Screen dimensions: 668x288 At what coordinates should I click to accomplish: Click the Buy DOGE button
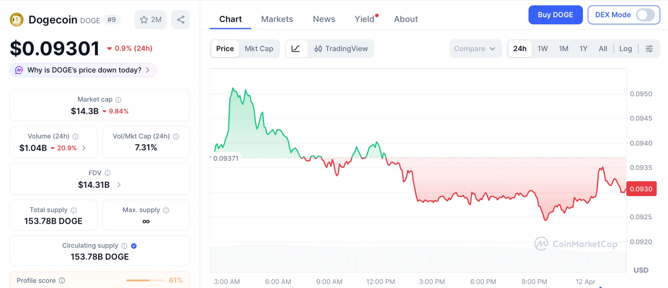[555, 15]
